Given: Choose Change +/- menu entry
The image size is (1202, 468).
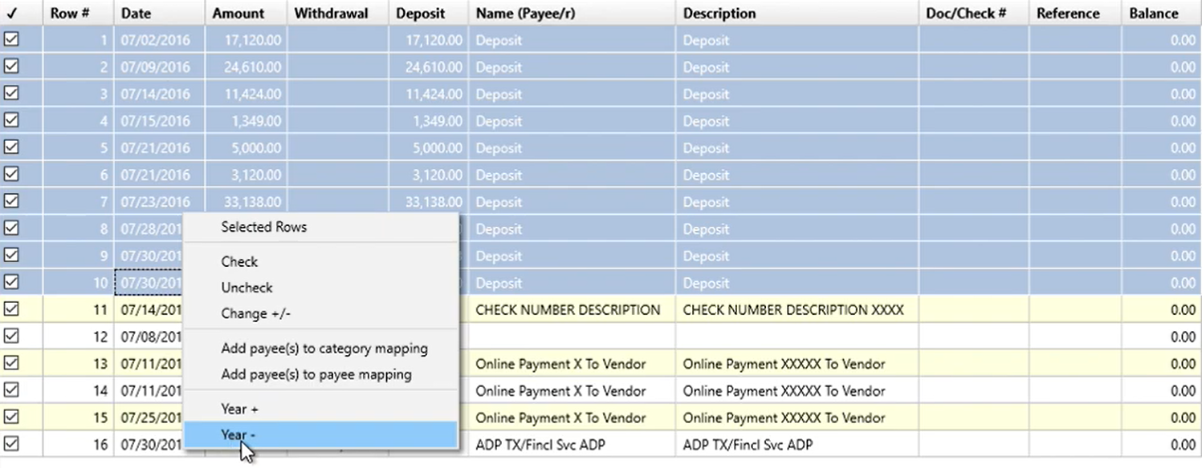Looking at the screenshot, I should click(321, 313).
